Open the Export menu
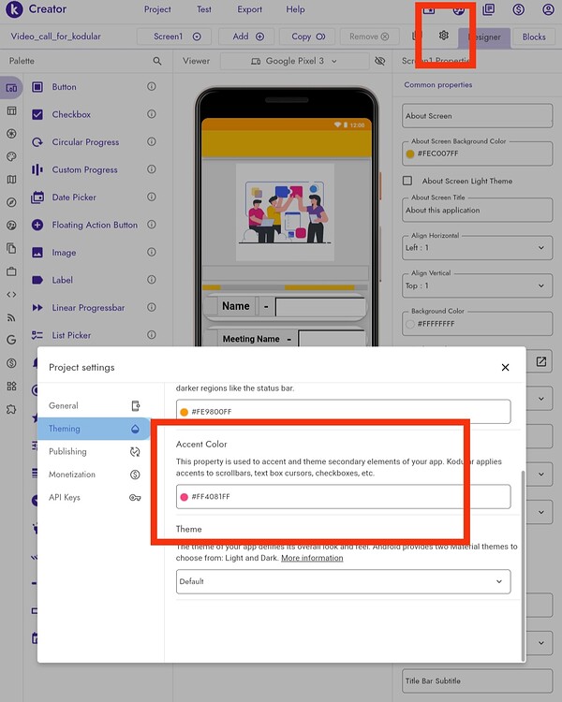 (250, 9)
